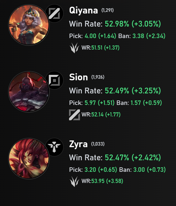Click the jungle icon under Zyra's stats
Image resolution: width=176 pixels, height=206 pixels.
[75, 181]
